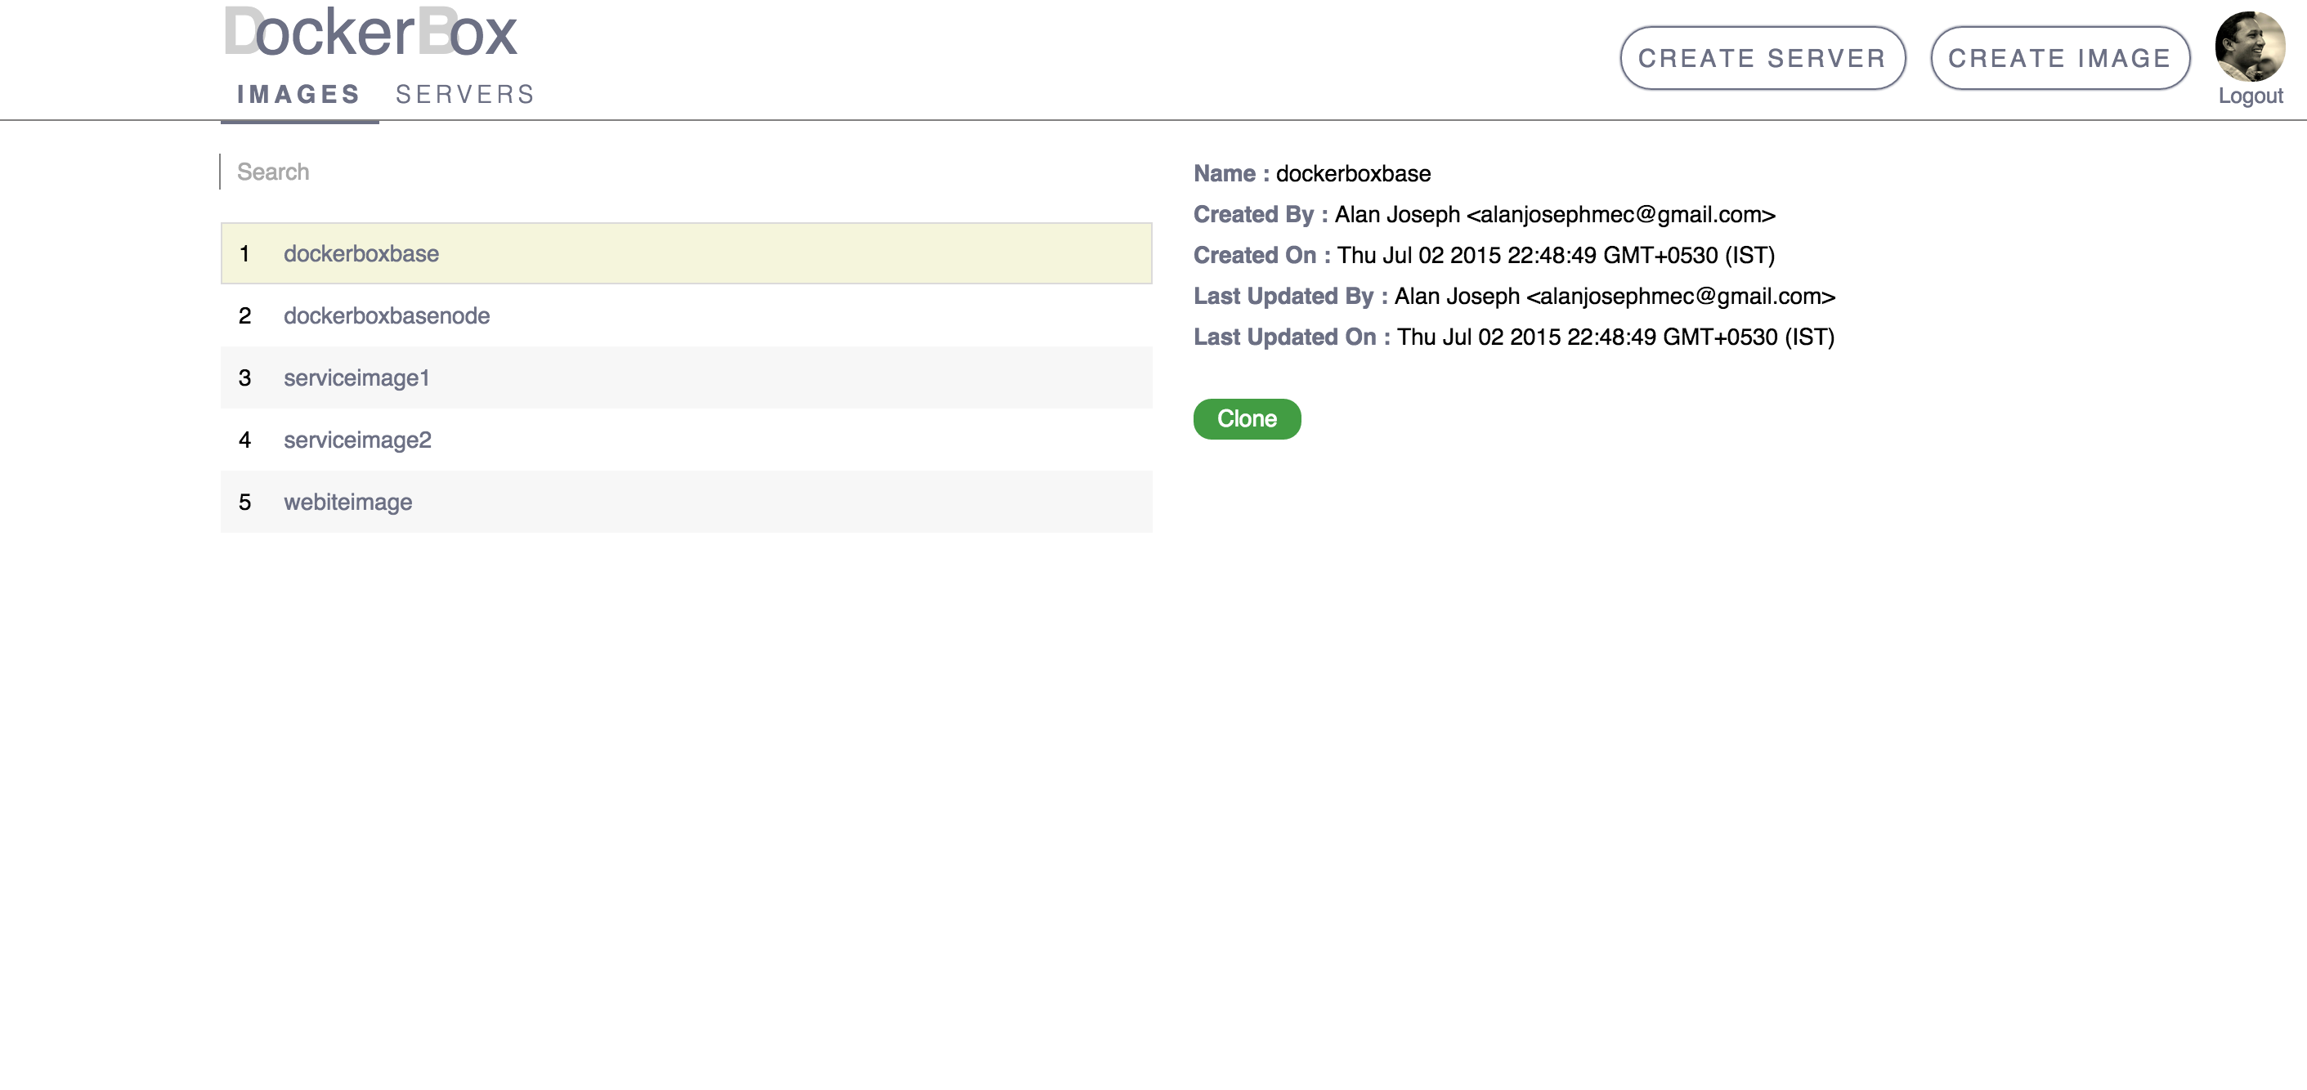Select the dockerboxbase image row
This screenshot has width=2307, height=1090.
click(x=361, y=253)
